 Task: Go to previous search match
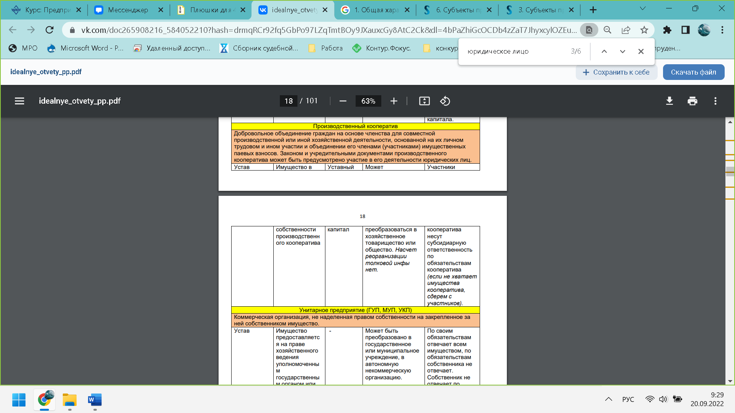pyautogui.click(x=604, y=51)
